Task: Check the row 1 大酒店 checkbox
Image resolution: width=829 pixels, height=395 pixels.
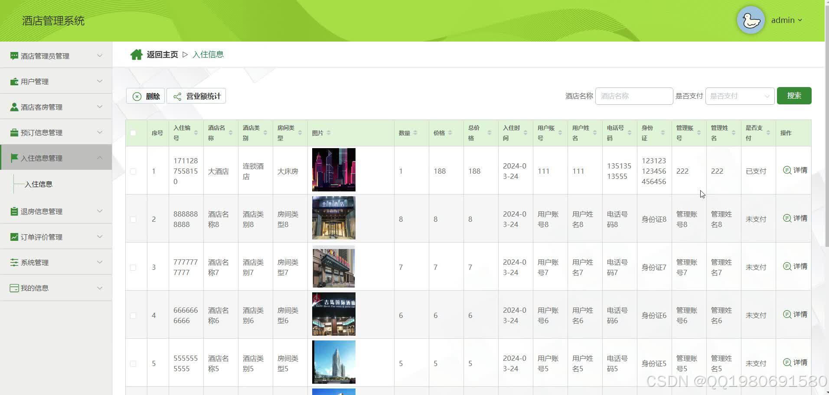Action: pyautogui.click(x=133, y=172)
